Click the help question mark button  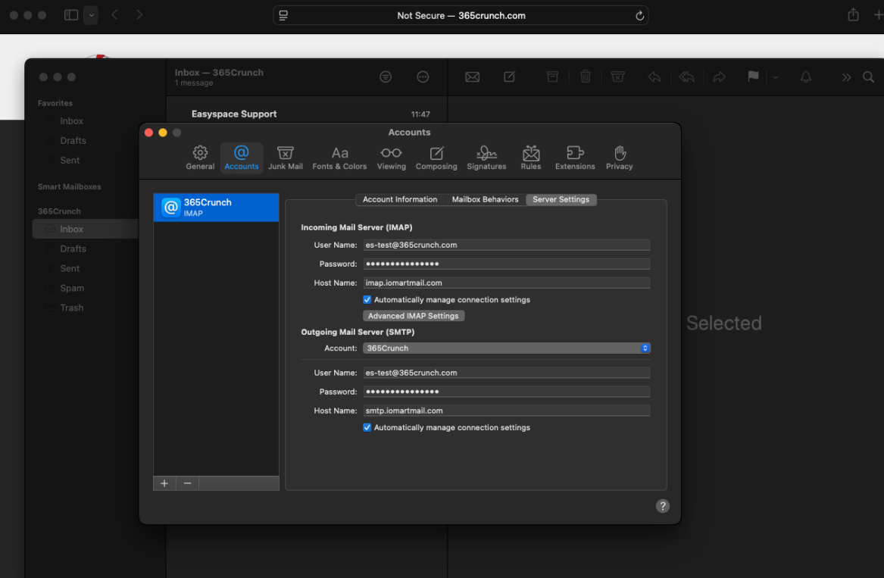click(x=663, y=506)
